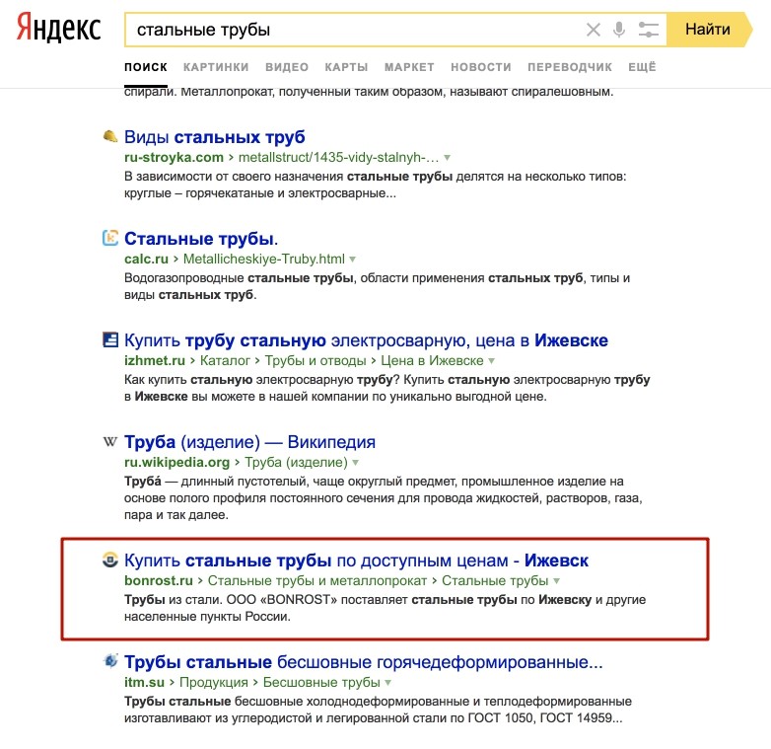Expand dropdown arrow next to Wikipedia URL
771x749 pixels.
coord(356,463)
